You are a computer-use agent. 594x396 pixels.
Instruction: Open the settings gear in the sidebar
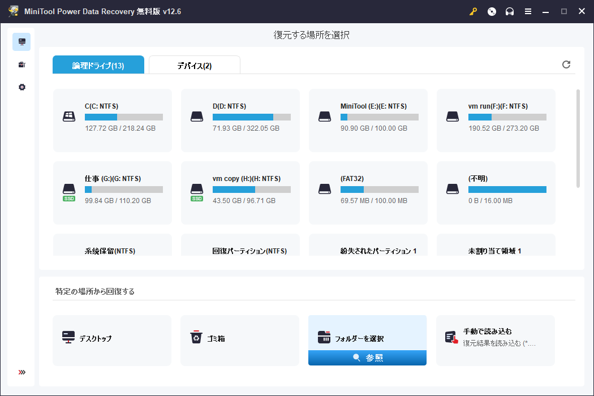click(x=21, y=87)
